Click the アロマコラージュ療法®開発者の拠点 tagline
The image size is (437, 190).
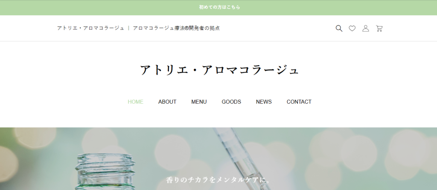pos(176,28)
